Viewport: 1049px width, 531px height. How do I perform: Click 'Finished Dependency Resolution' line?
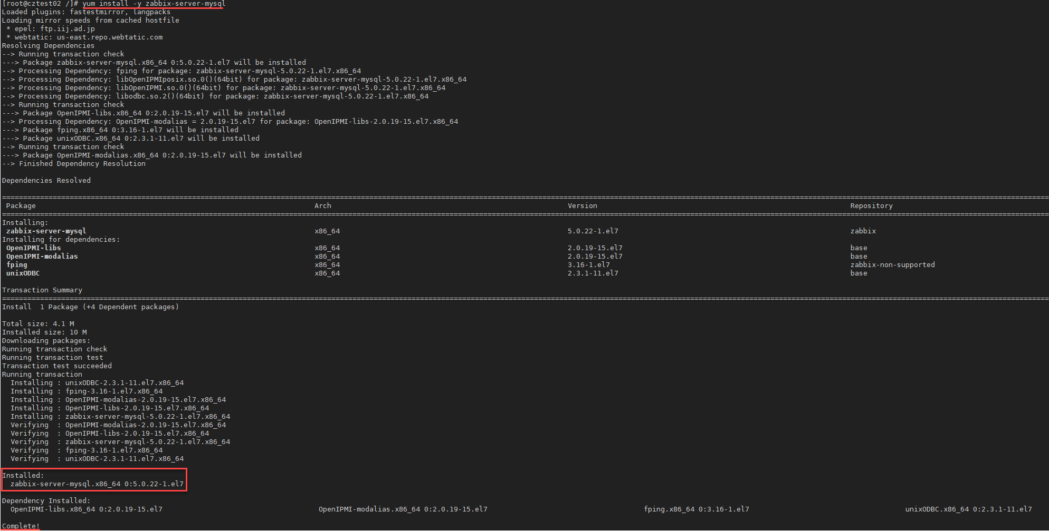pos(74,163)
